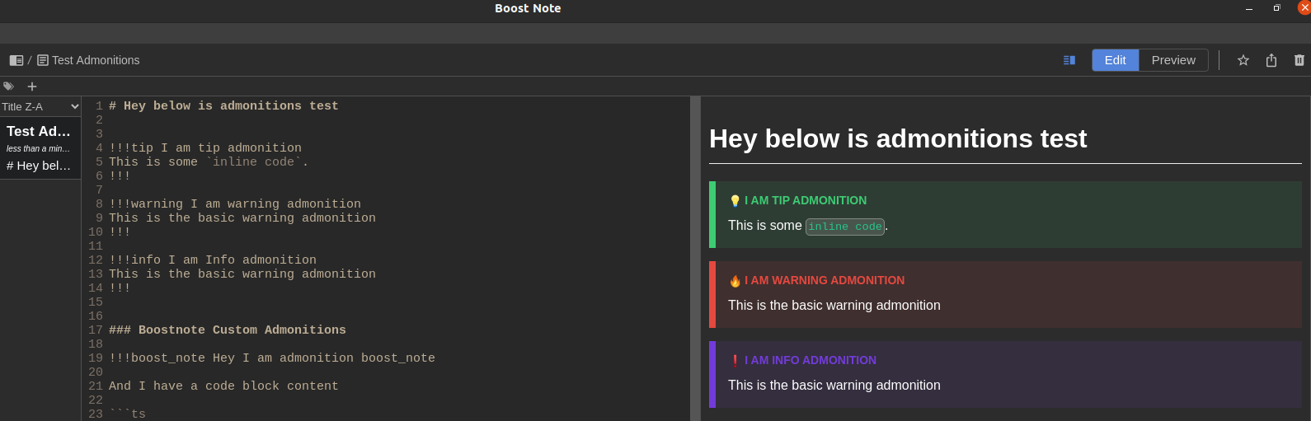Image resolution: width=1311 pixels, height=421 pixels.
Task: Click the inline code chip in preview
Action: pyautogui.click(x=845, y=227)
